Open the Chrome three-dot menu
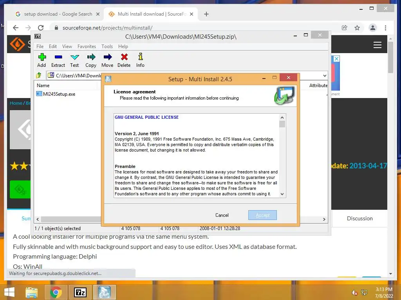Image resolution: width=401 pixels, height=300 pixels. pos(385,28)
